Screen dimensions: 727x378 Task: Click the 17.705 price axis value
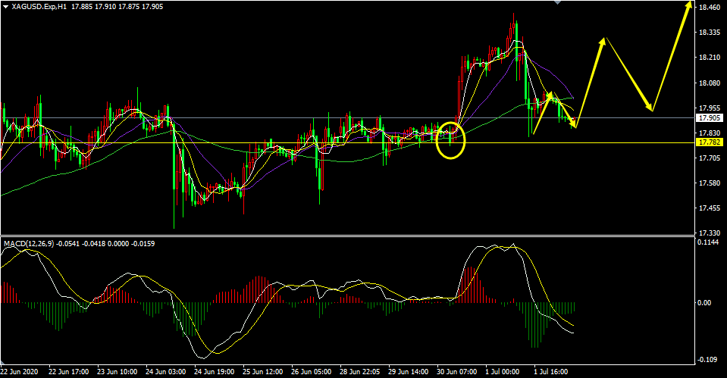[710, 158]
